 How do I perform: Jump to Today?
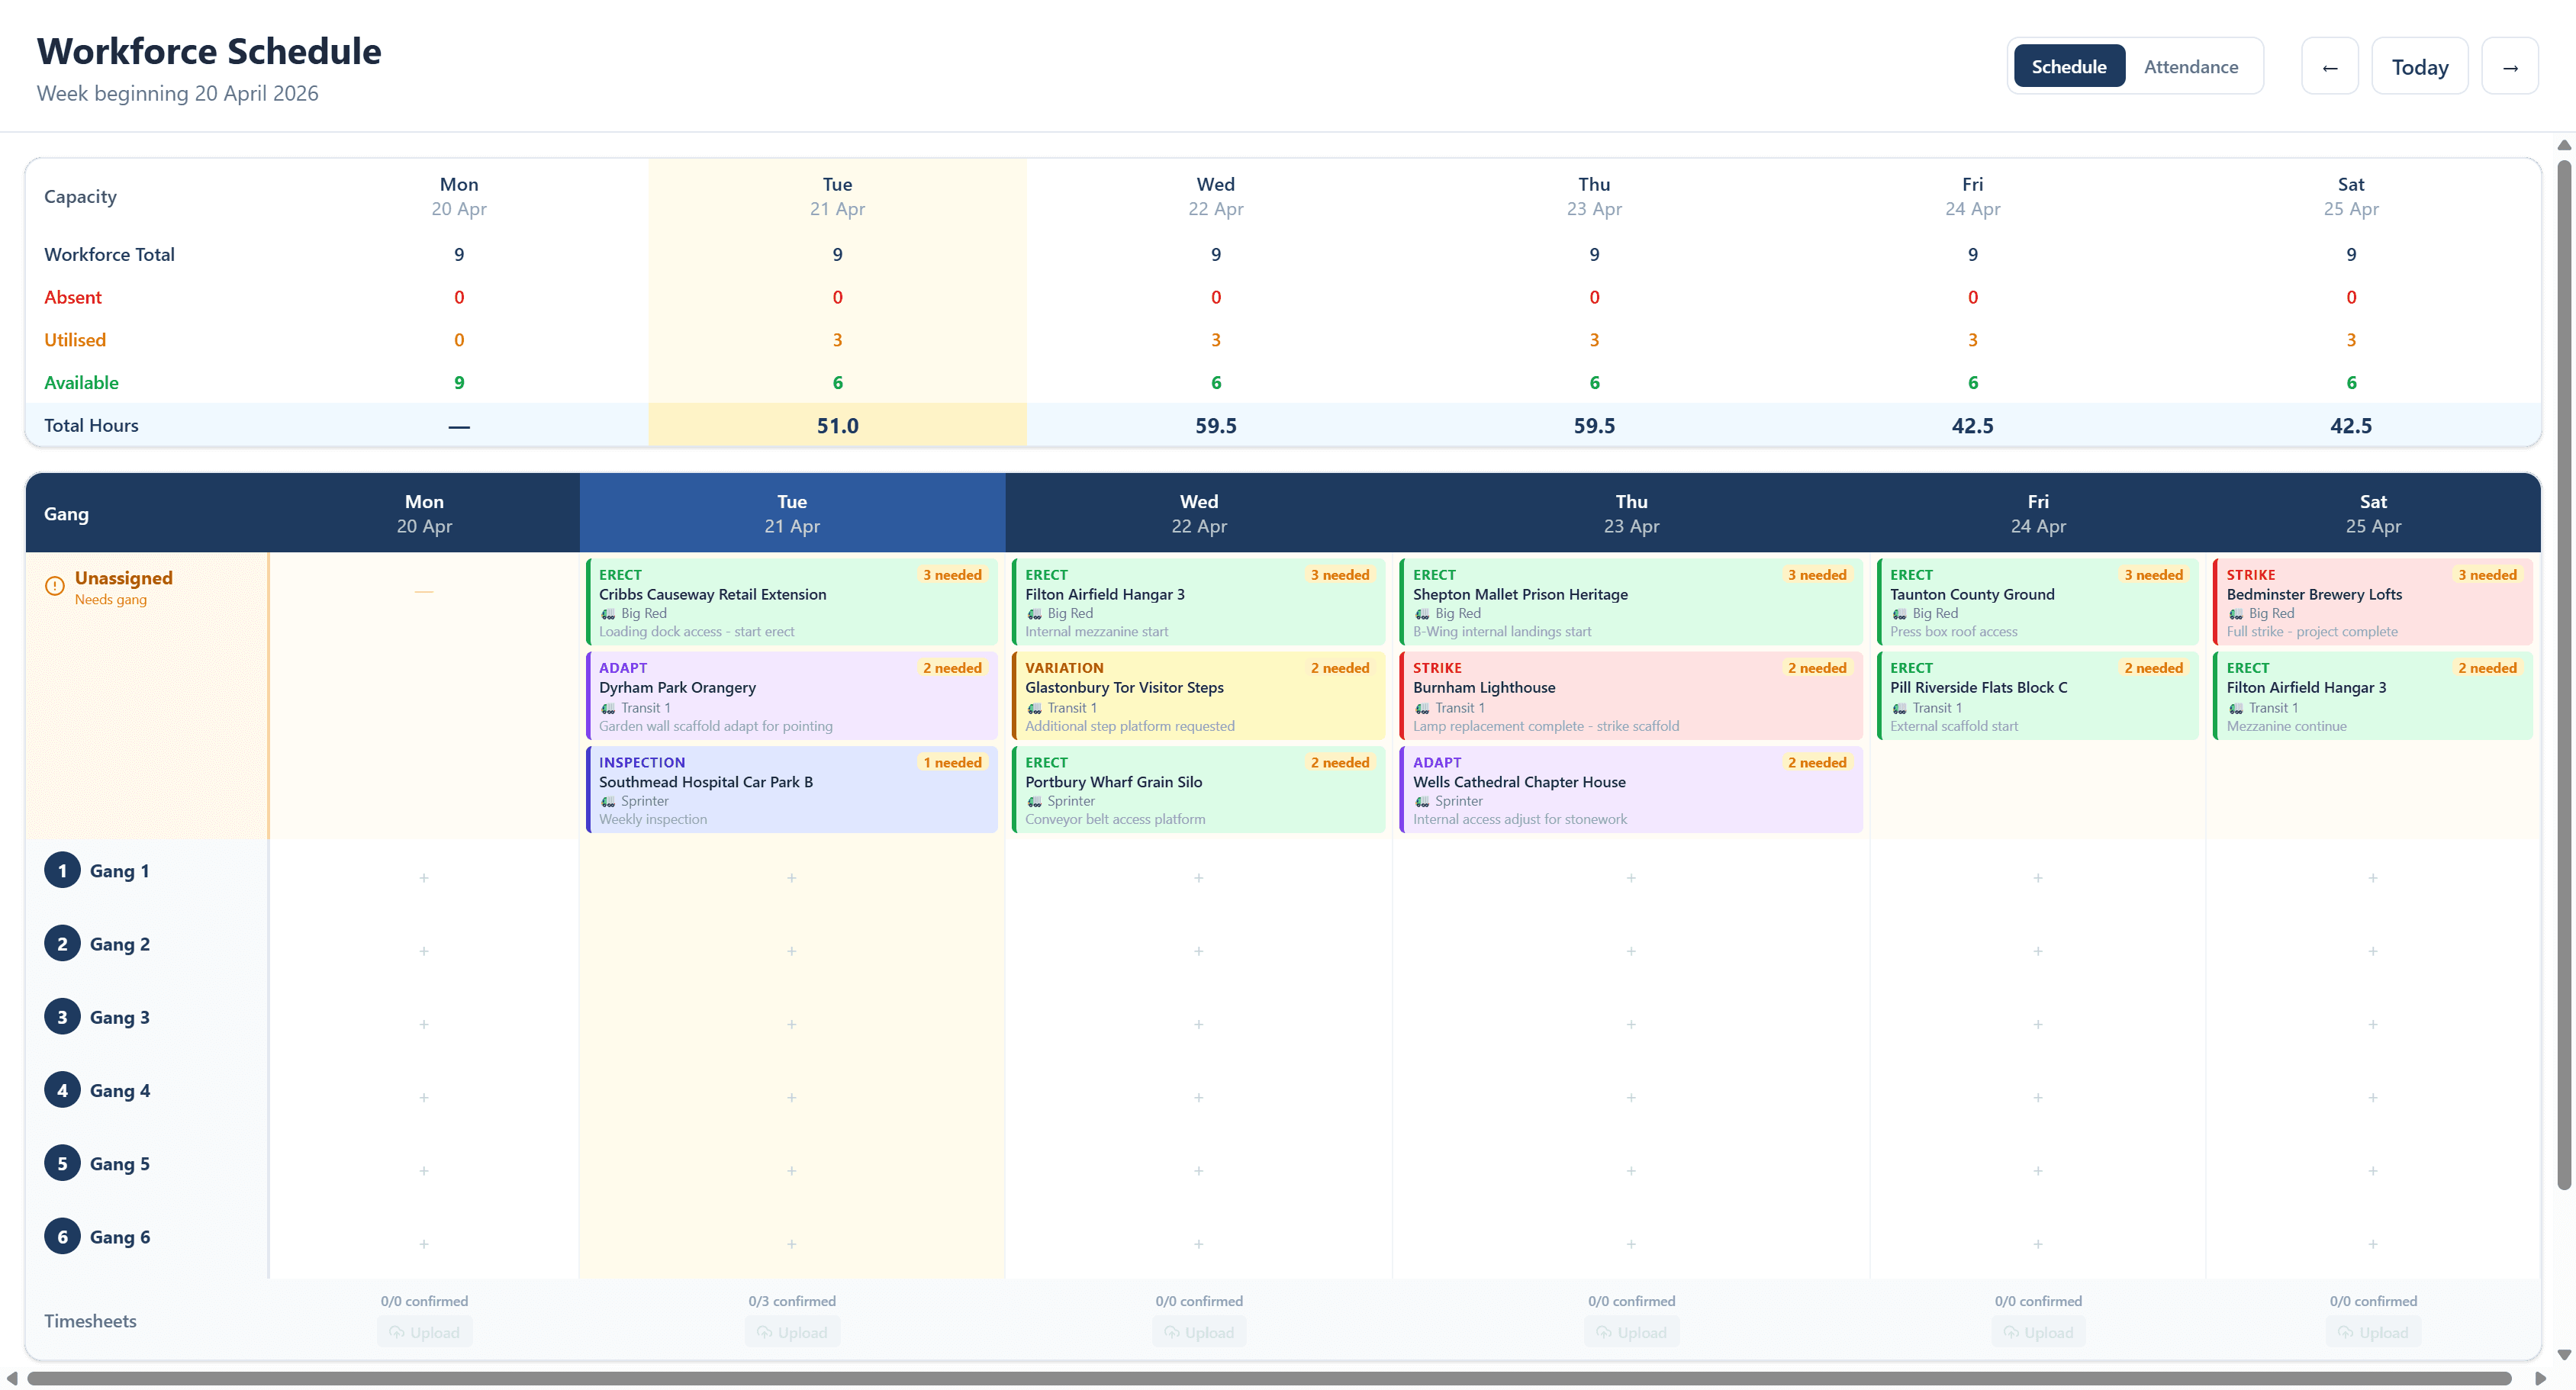[x=2419, y=67]
